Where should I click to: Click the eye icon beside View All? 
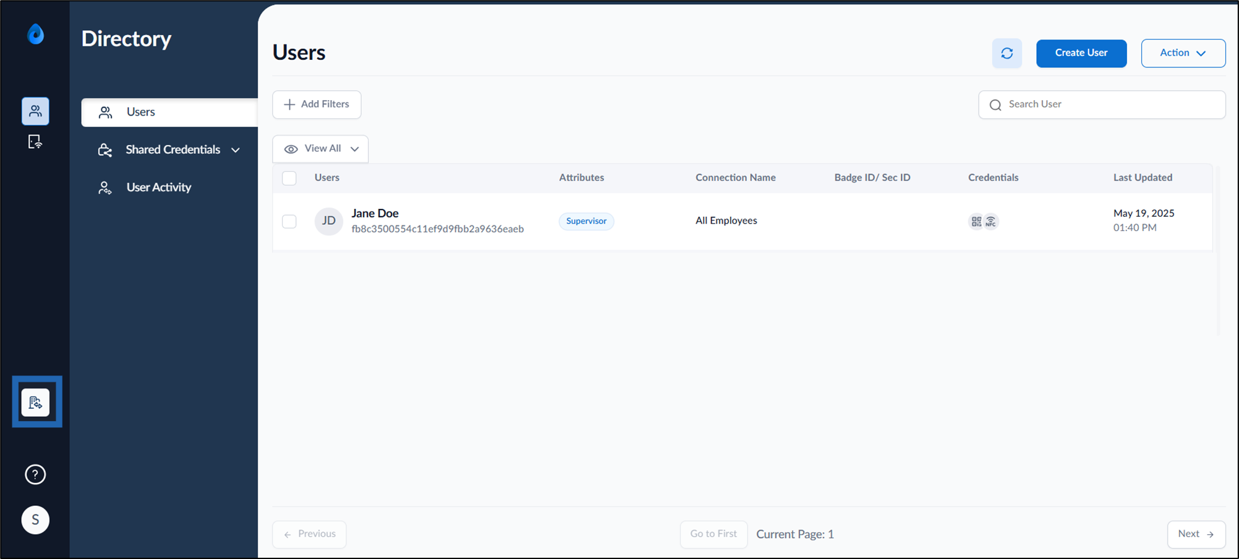click(x=291, y=149)
